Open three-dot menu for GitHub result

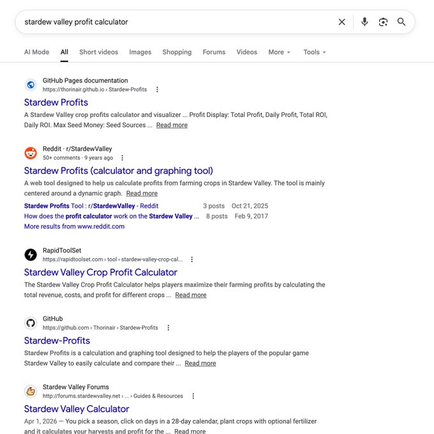point(168,328)
